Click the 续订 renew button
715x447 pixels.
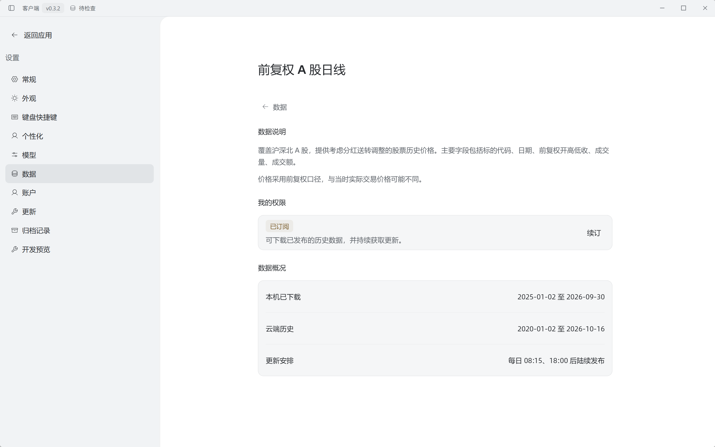pyautogui.click(x=593, y=233)
